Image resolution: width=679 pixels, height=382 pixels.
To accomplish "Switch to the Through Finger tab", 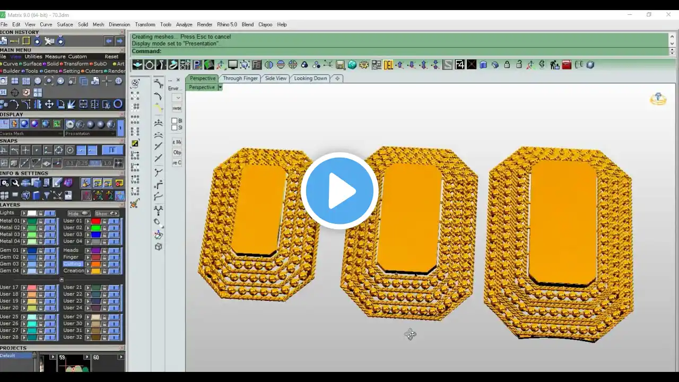I will coord(240,79).
